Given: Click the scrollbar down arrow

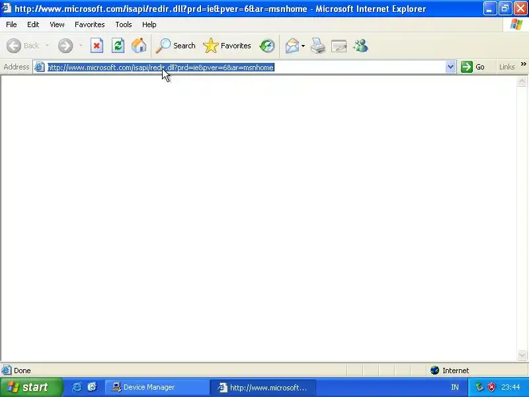Looking at the screenshot, I should (x=522, y=355).
